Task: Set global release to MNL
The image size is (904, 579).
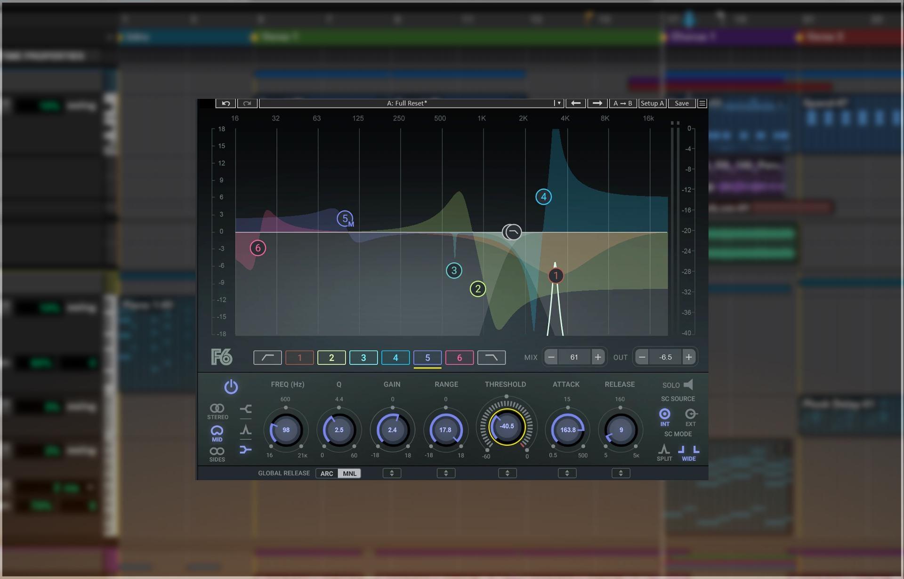Action: (x=349, y=474)
